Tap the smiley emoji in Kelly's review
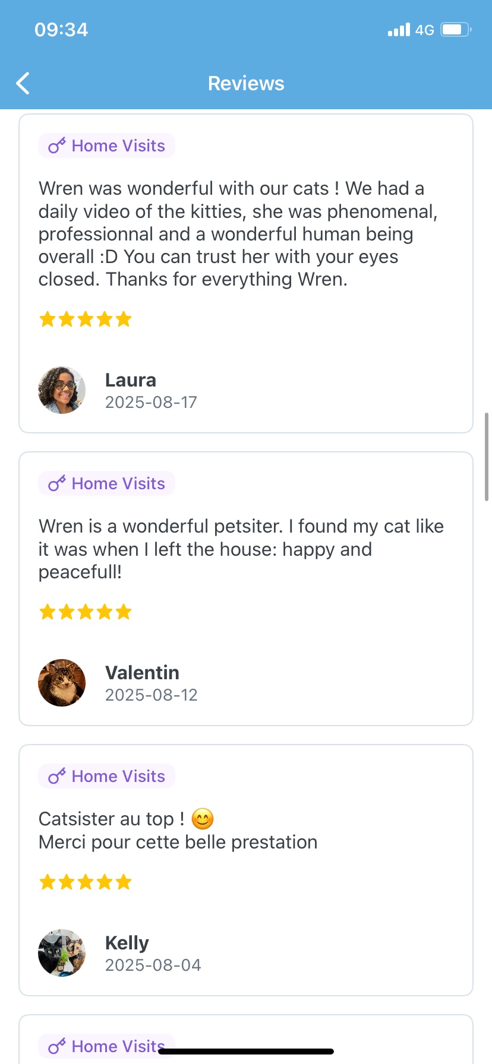492x1064 pixels. pos(203,819)
